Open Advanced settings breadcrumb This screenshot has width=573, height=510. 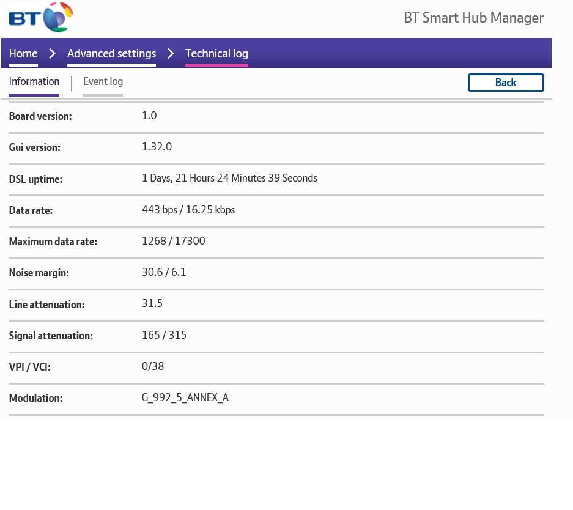click(111, 54)
